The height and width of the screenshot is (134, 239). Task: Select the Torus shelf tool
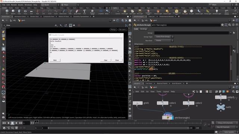pyautogui.click(x=25, y=12)
